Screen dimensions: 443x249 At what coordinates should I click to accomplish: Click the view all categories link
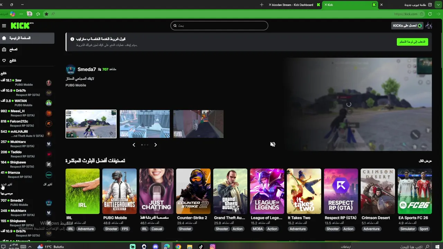(x=425, y=161)
